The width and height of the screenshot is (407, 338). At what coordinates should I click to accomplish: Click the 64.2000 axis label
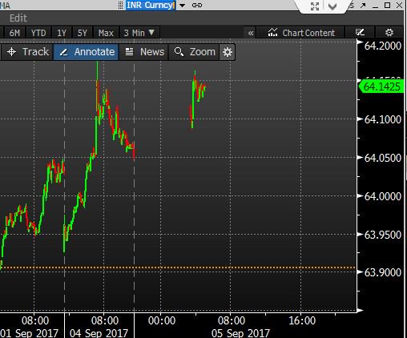pos(383,46)
